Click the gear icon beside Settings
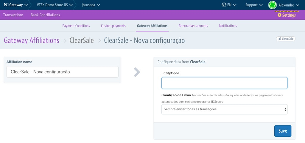 click(279, 15)
